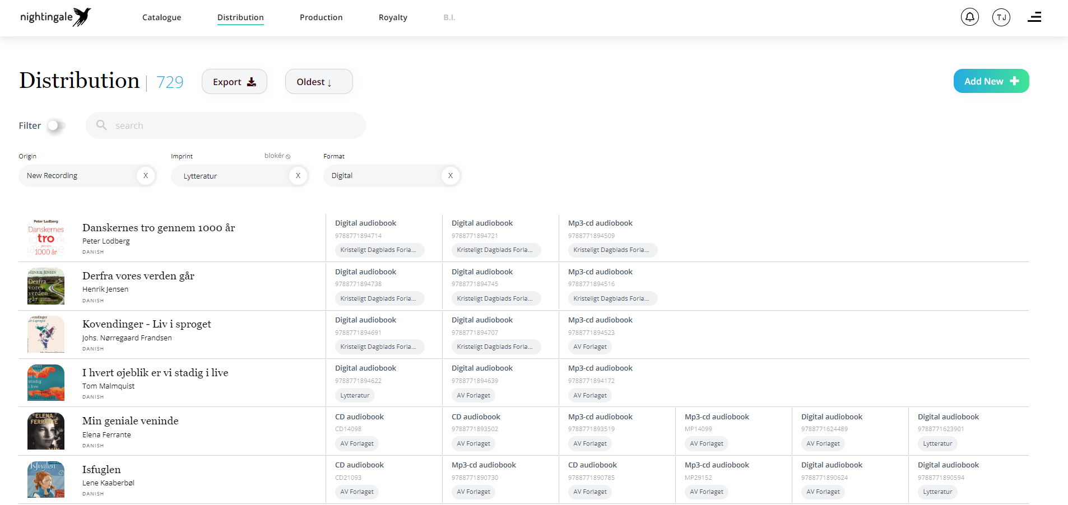Open Derfra vores verden går title
The width and height of the screenshot is (1068, 505).
[x=138, y=275]
